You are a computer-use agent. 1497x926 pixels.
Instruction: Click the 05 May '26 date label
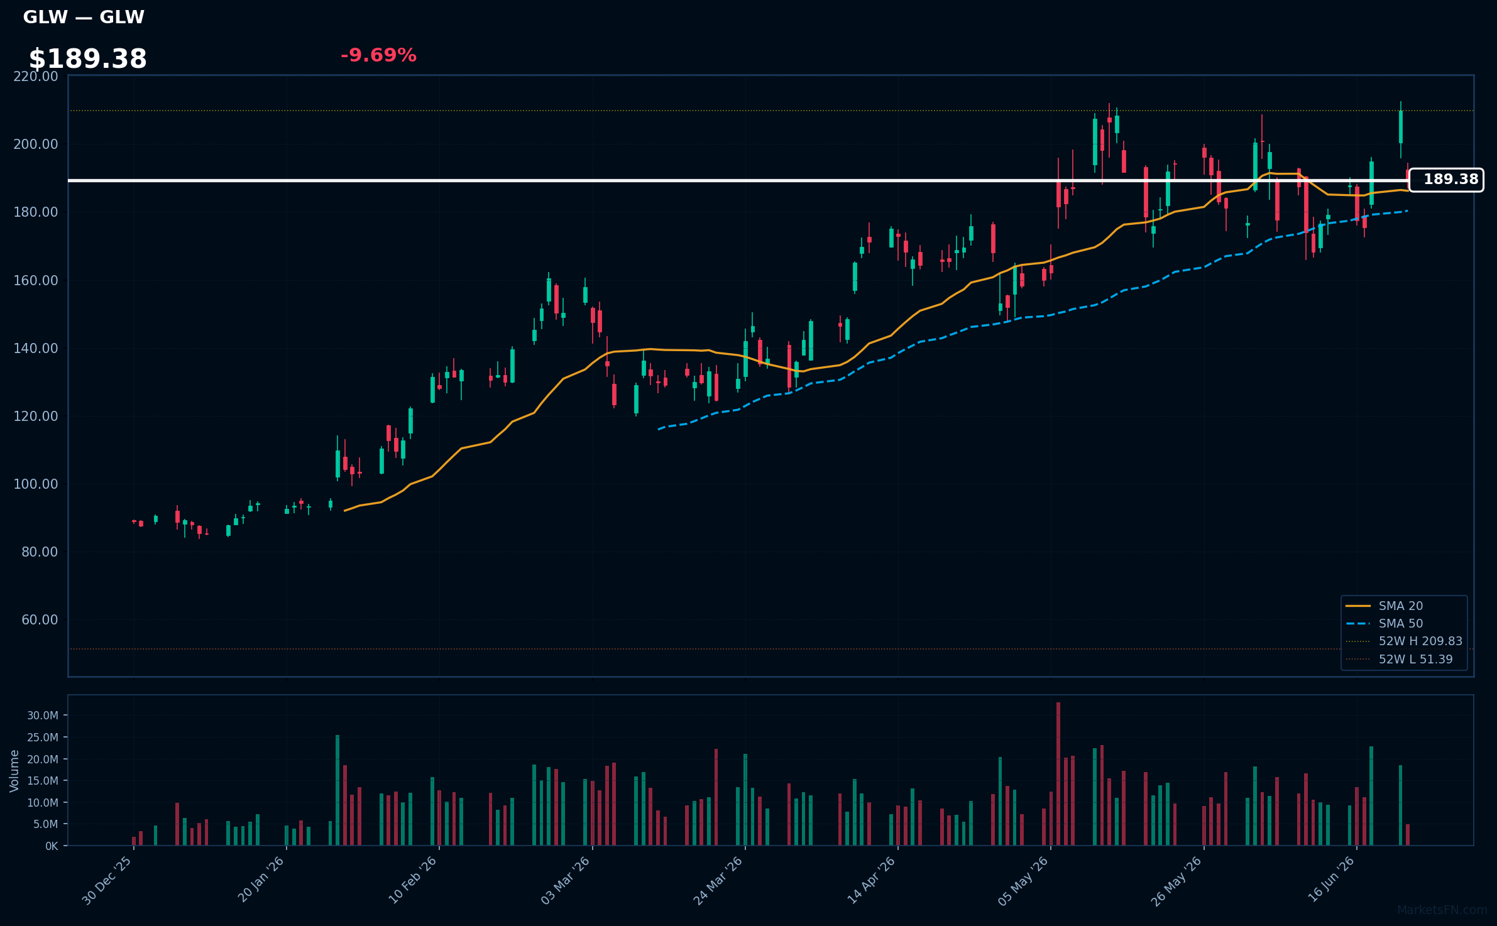pos(1024,880)
